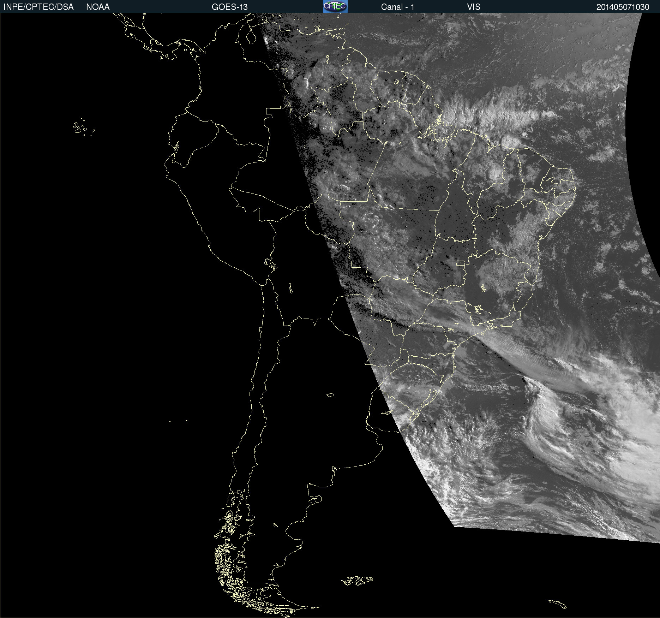Click the GOES-13 satellite name

(x=229, y=7)
